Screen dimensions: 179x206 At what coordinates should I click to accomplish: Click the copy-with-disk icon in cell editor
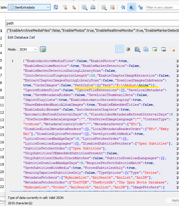click(x=146, y=49)
